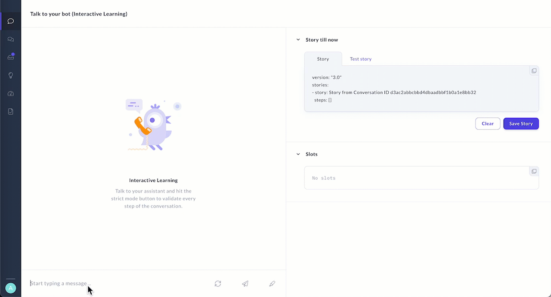The height and width of the screenshot is (297, 551).
Task: Copy the slots content icon
Action: [534, 171]
